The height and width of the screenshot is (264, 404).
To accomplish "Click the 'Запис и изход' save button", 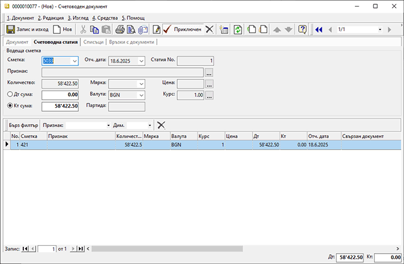I will pyautogui.click(x=28, y=29).
